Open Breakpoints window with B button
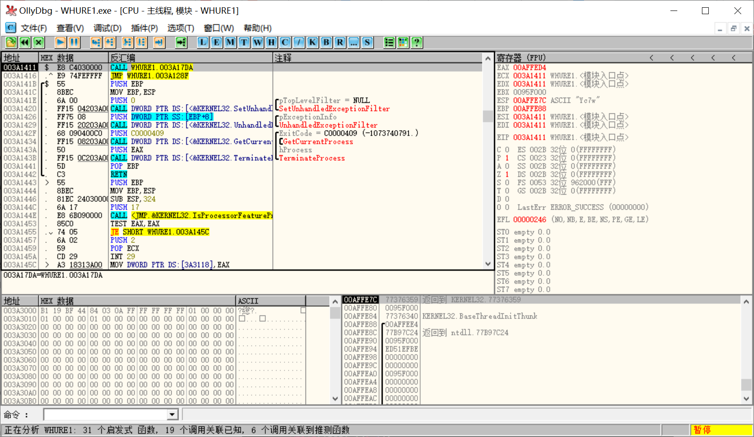Screen dimensions: 754x437 326,42
